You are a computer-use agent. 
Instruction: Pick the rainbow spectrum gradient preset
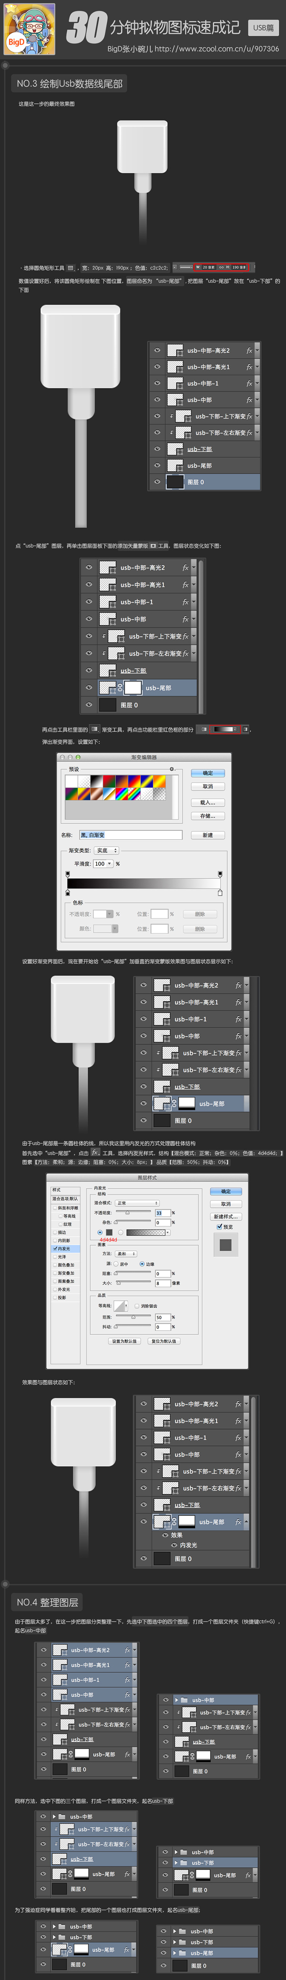pos(123,794)
